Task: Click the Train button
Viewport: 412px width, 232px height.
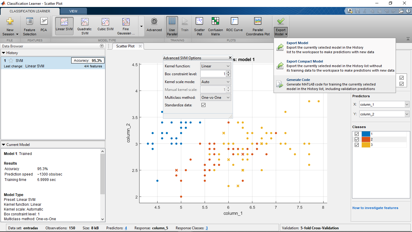Action: click(184, 25)
